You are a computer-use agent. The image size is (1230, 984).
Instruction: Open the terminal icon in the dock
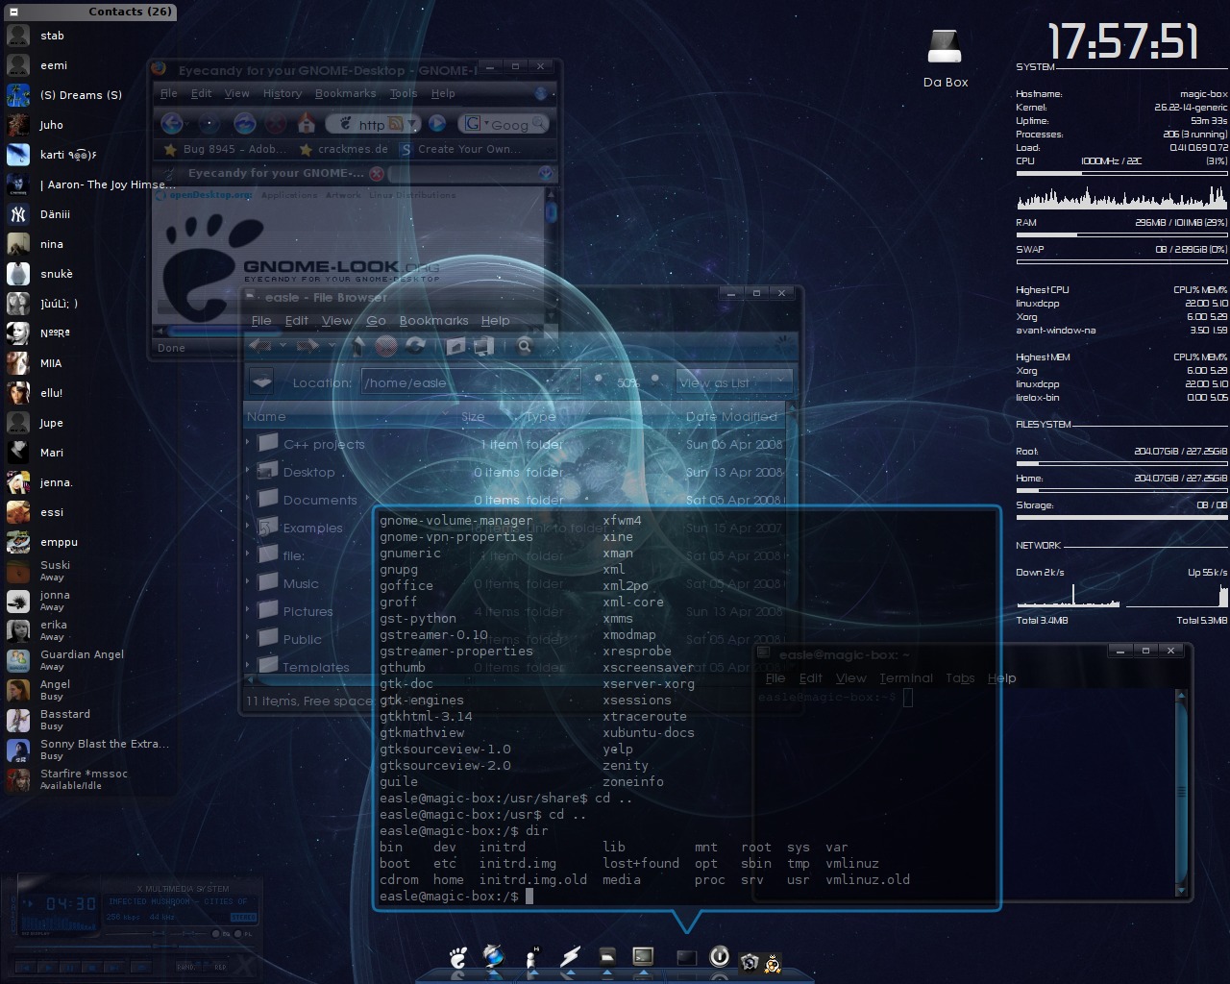[643, 956]
